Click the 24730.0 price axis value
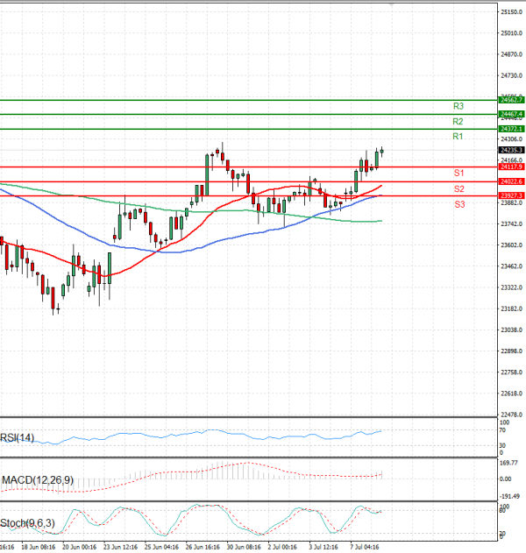This screenshot has width=526, height=553. click(x=512, y=76)
